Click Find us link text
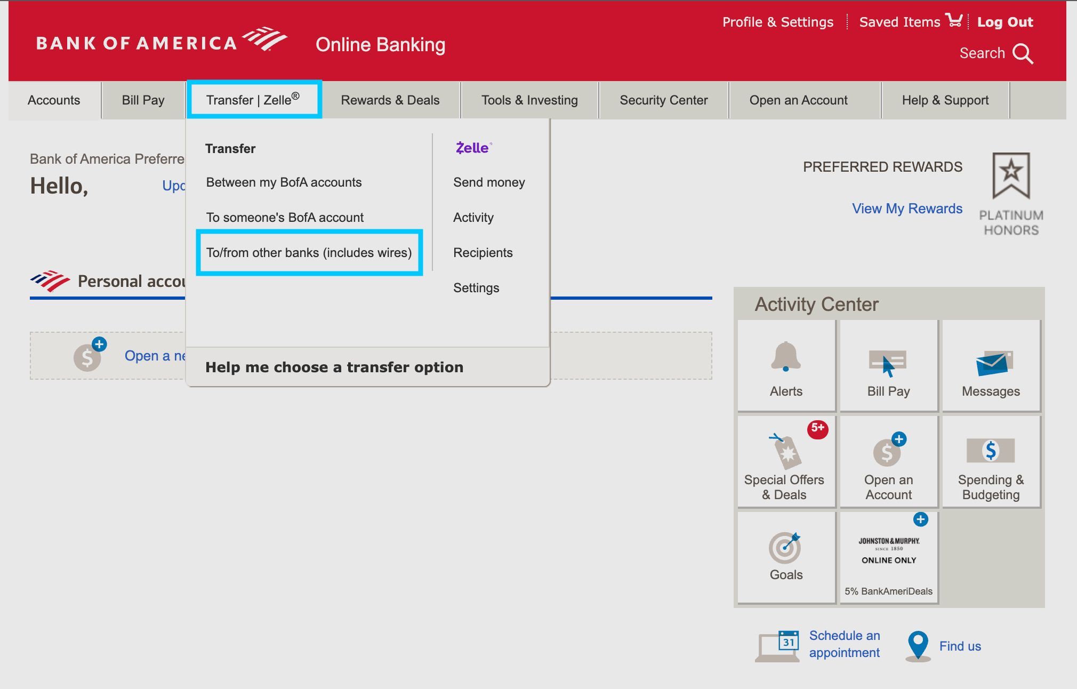The image size is (1077, 689). [x=960, y=646]
